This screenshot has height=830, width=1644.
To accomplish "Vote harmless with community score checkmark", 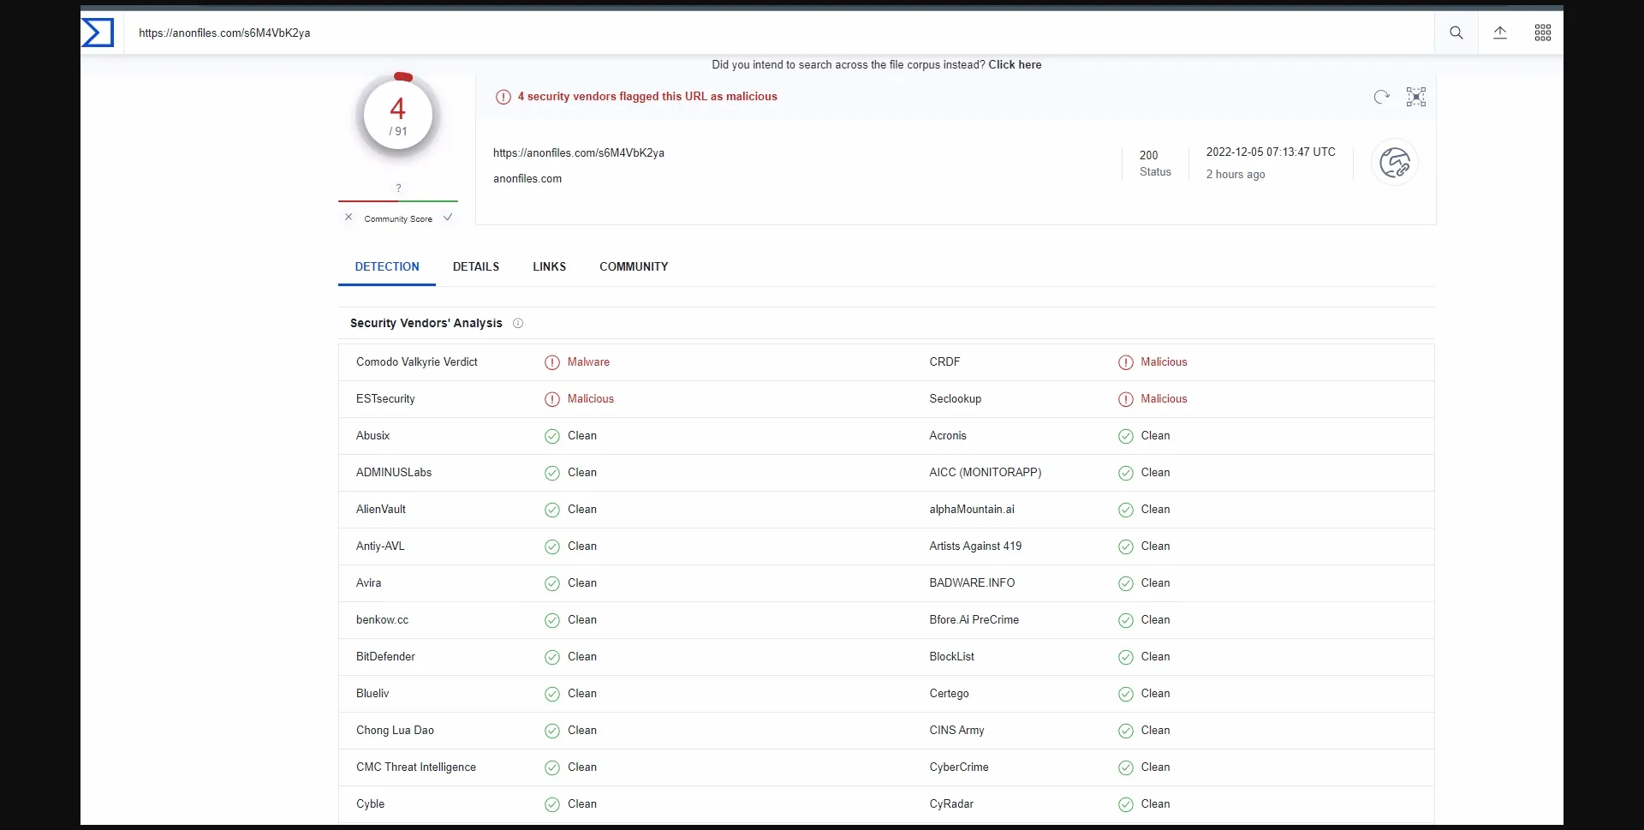I will (448, 218).
